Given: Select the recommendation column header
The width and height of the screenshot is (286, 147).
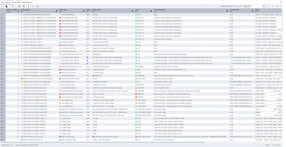Looking at the screenshot, I should (x=191, y=11).
